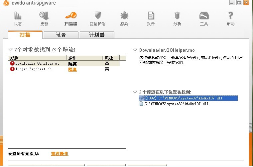This screenshot has width=253, height=167.
Task: Click the memory module icon beside [1092] entry
Action: [x=142, y=98]
